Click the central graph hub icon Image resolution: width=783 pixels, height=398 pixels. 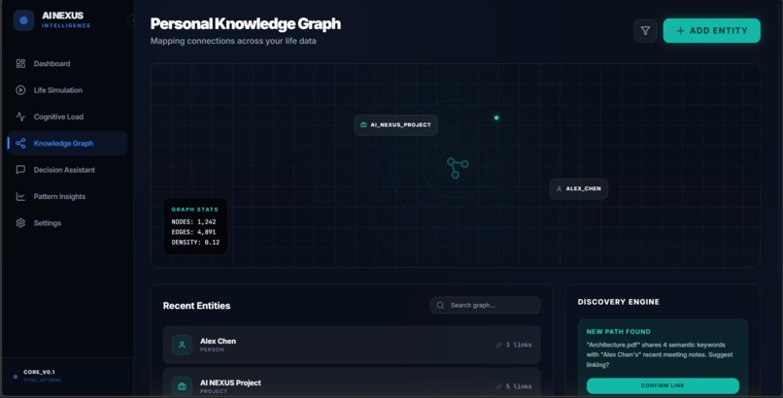coord(457,168)
